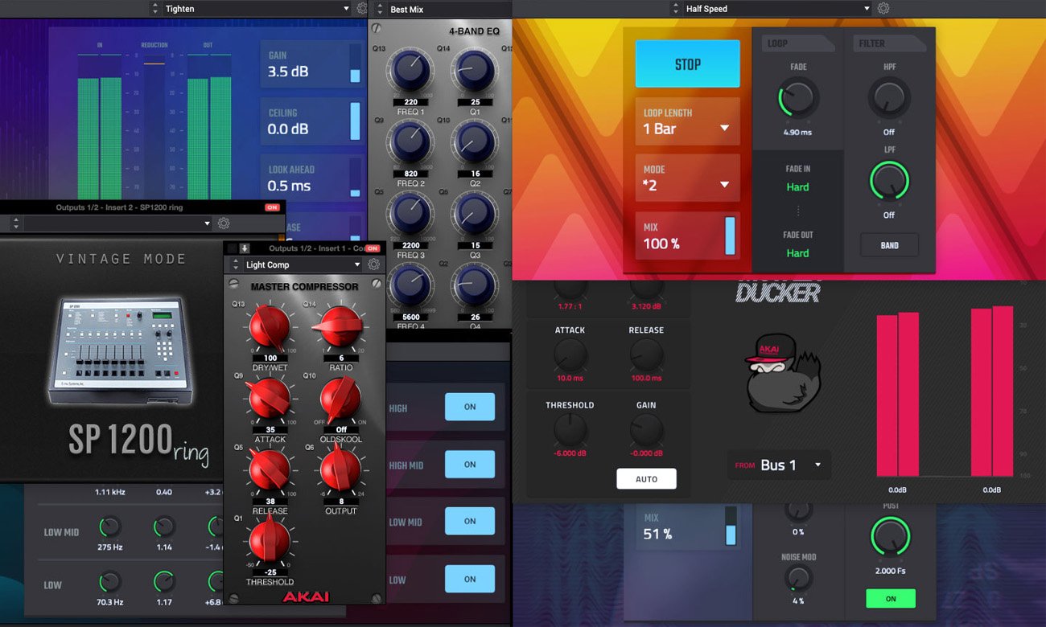
Task: Adjust the CEILING 0.0 dB slider
Action: 355,121
